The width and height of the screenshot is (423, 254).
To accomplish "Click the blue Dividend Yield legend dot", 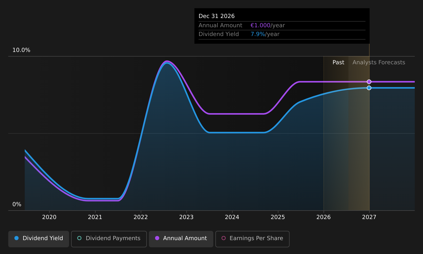I will click(x=16, y=238).
